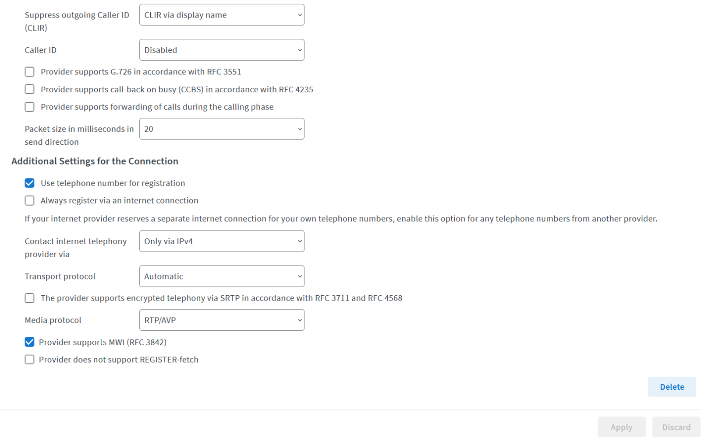Click the Delete button
Viewport: 701px width, 437px height.
point(672,387)
